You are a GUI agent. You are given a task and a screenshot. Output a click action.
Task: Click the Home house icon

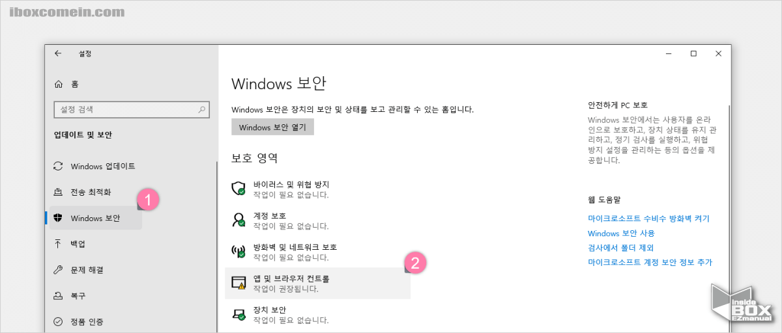pyautogui.click(x=59, y=84)
